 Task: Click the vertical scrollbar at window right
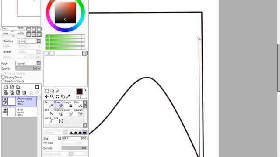279,68
